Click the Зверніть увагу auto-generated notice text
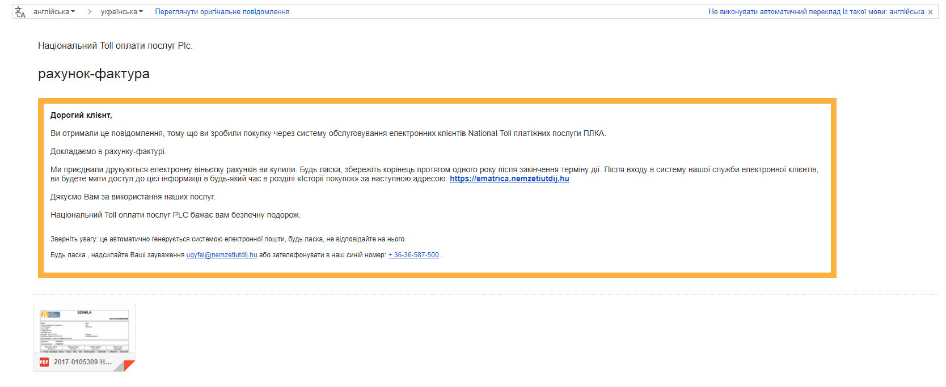Image resolution: width=946 pixels, height=387 pixels. 228,239
